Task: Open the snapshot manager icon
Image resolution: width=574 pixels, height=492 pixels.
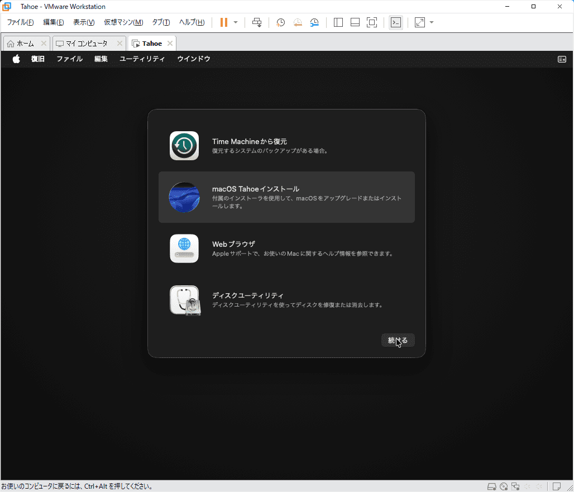Action: tap(315, 22)
